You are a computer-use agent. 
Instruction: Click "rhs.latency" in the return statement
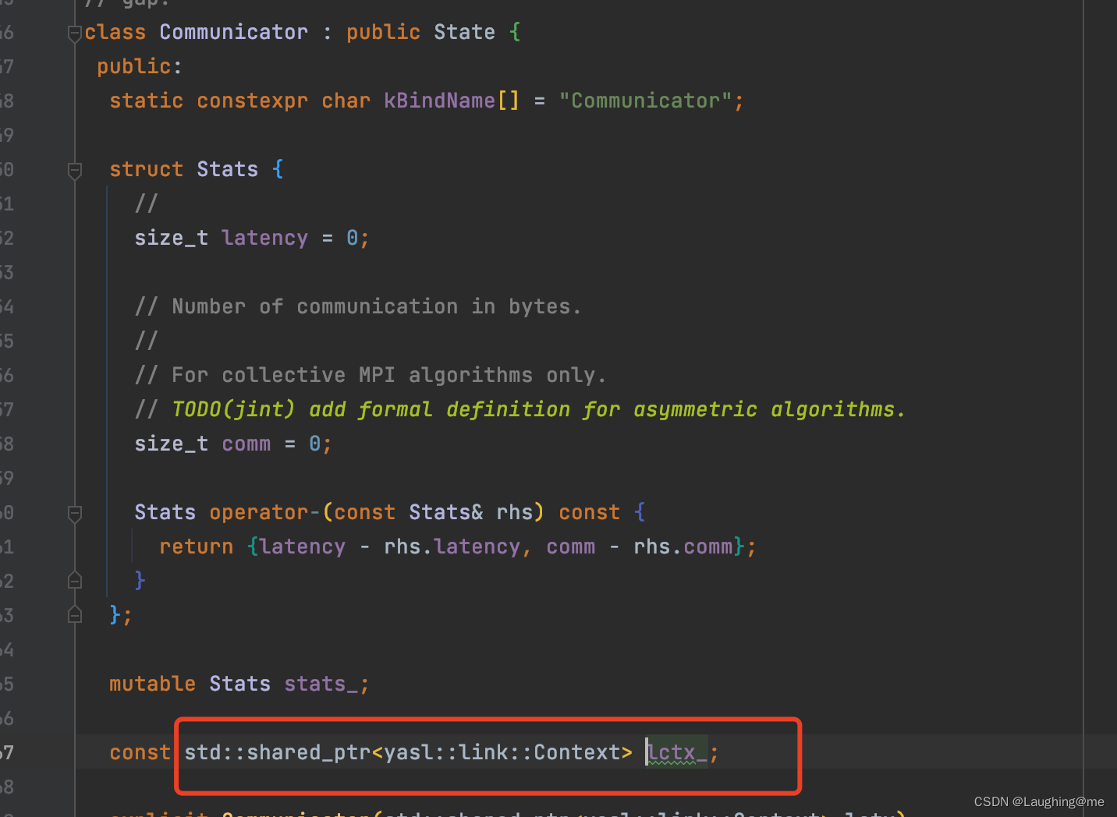[452, 546]
